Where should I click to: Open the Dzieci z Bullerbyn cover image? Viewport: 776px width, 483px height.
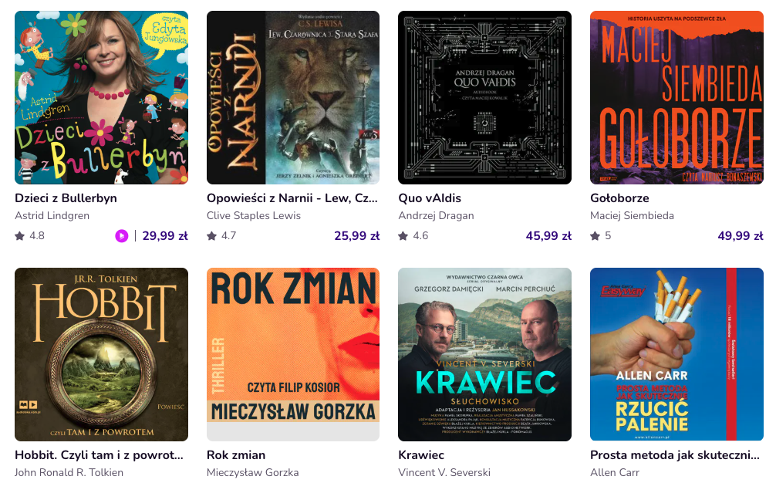(x=101, y=97)
